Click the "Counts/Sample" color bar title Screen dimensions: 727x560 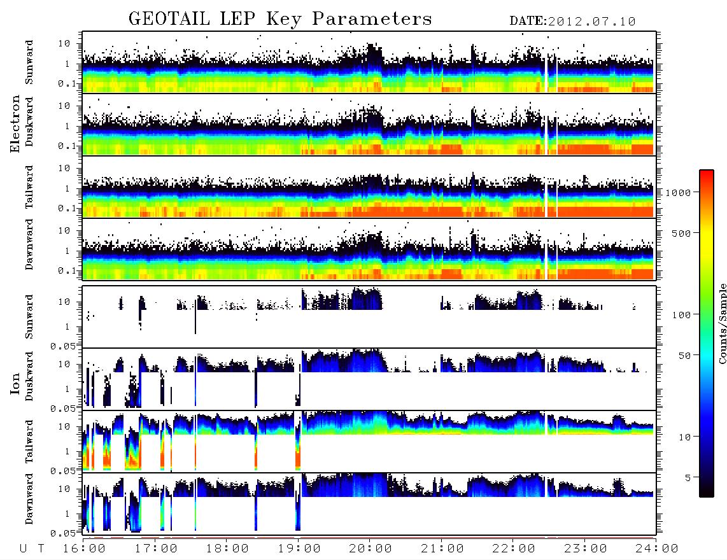click(x=723, y=323)
